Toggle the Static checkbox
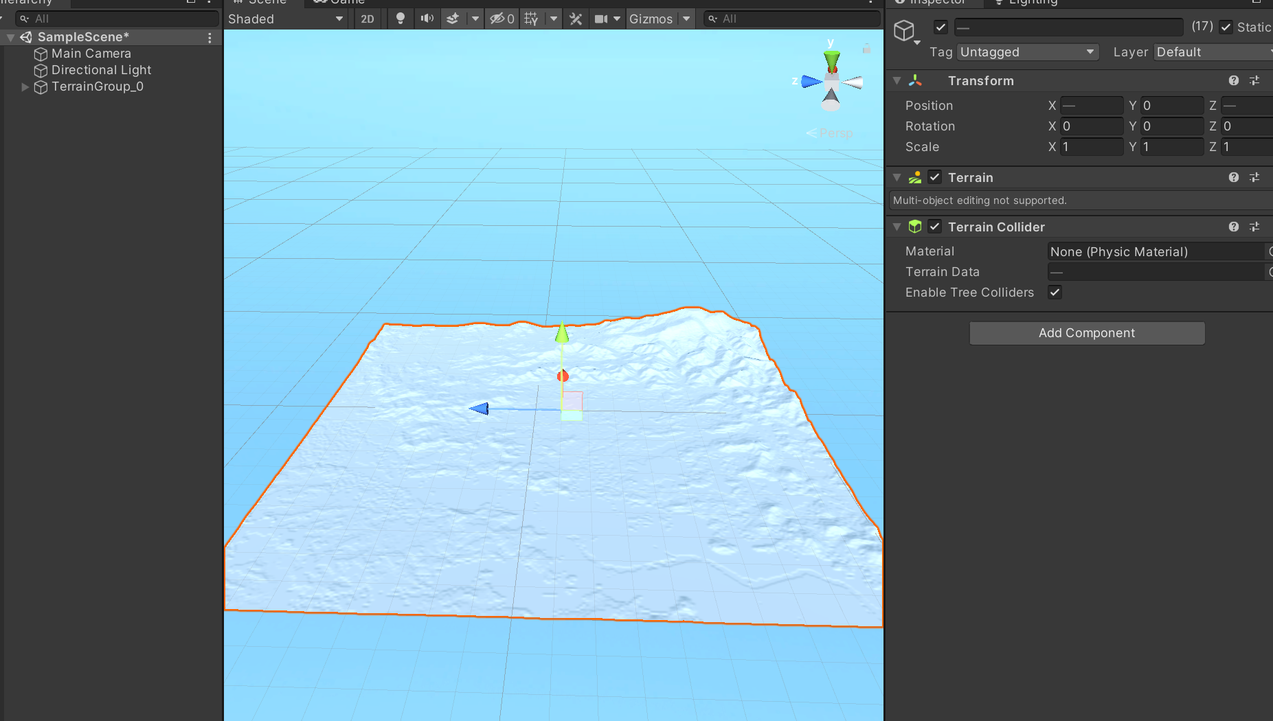The height and width of the screenshot is (721, 1273). point(1226,27)
